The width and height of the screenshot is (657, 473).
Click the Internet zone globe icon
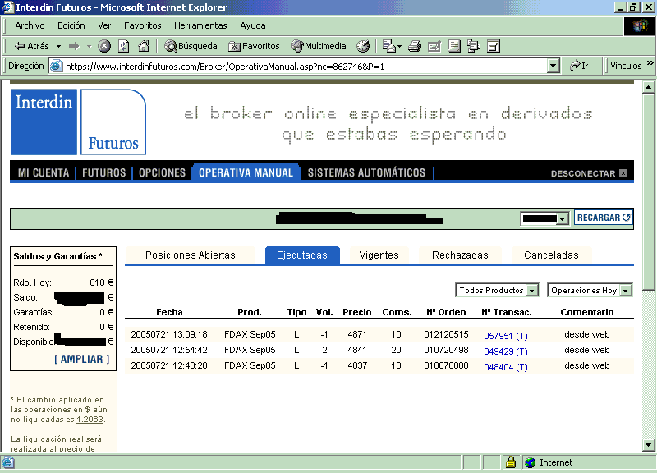pyautogui.click(x=531, y=462)
